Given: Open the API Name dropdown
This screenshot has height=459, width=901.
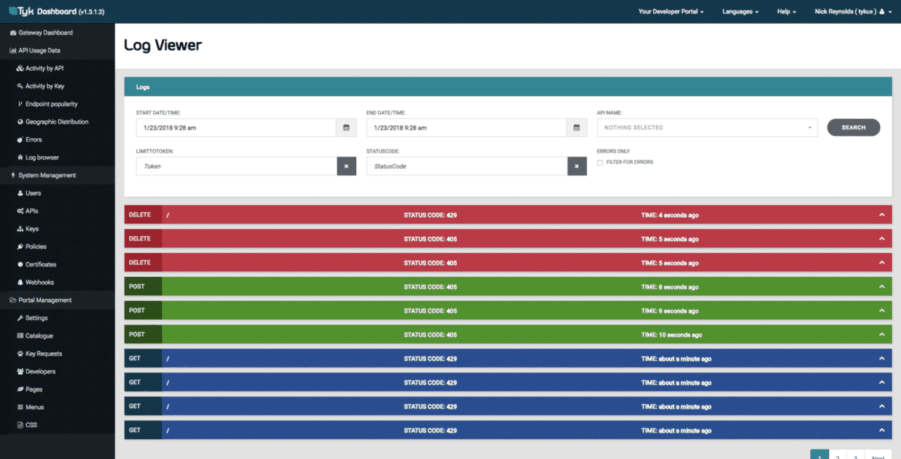Looking at the screenshot, I should pos(707,128).
